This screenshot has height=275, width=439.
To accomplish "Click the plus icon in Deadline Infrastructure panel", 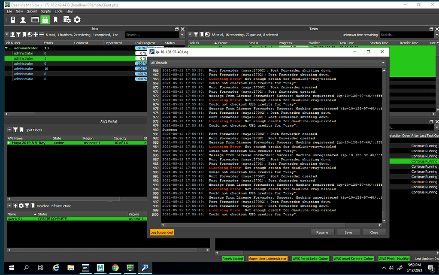I will click(x=15, y=206).
